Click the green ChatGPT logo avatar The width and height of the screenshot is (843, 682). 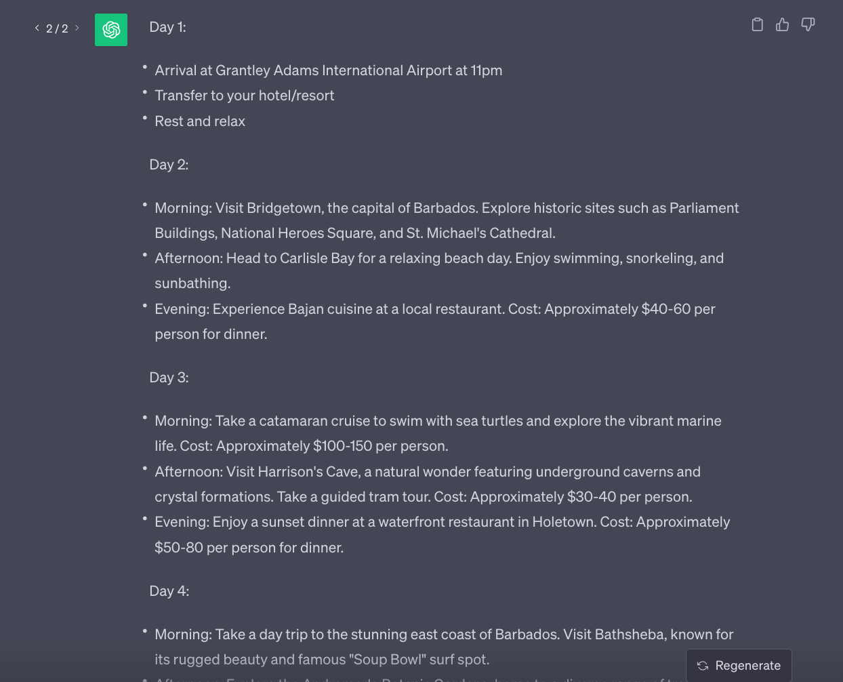click(x=111, y=30)
